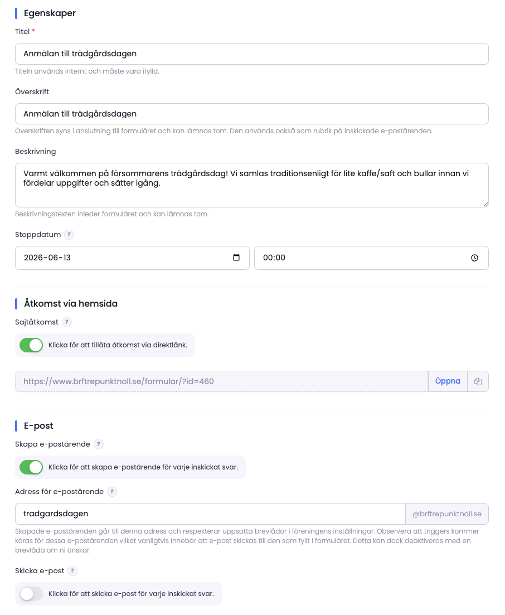505x615 pixels.
Task: Open the clock picker in time field
Action: pos(474,258)
